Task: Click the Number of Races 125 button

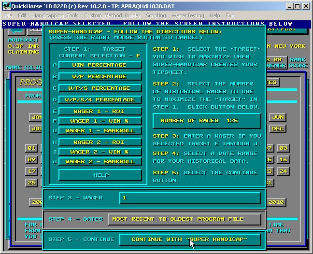Action: click(206, 121)
